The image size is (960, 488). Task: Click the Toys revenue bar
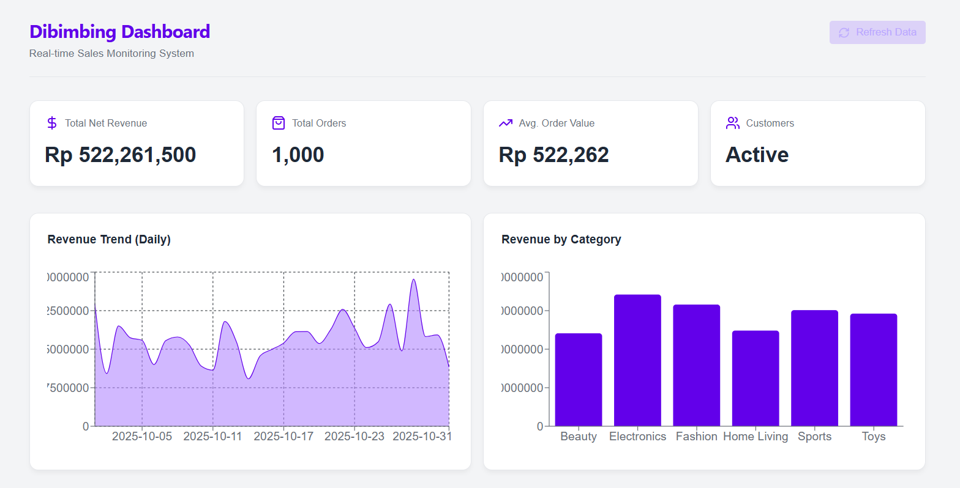[x=873, y=369]
